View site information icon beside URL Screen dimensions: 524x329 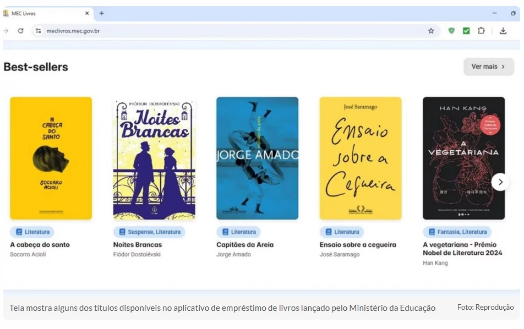click(38, 31)
